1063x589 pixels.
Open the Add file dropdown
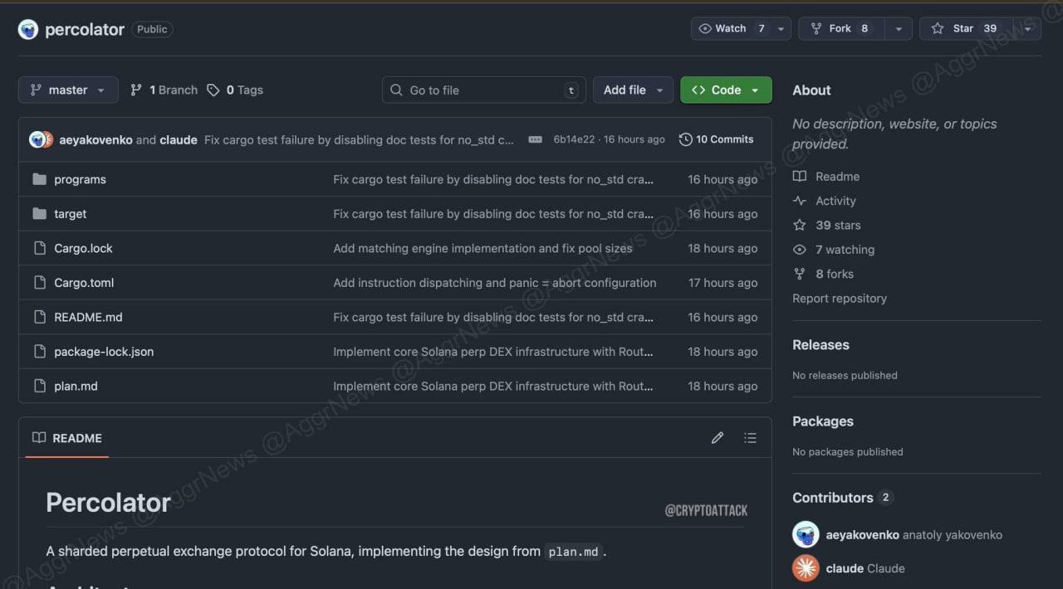pyautogui.click(x=633, y=90)
